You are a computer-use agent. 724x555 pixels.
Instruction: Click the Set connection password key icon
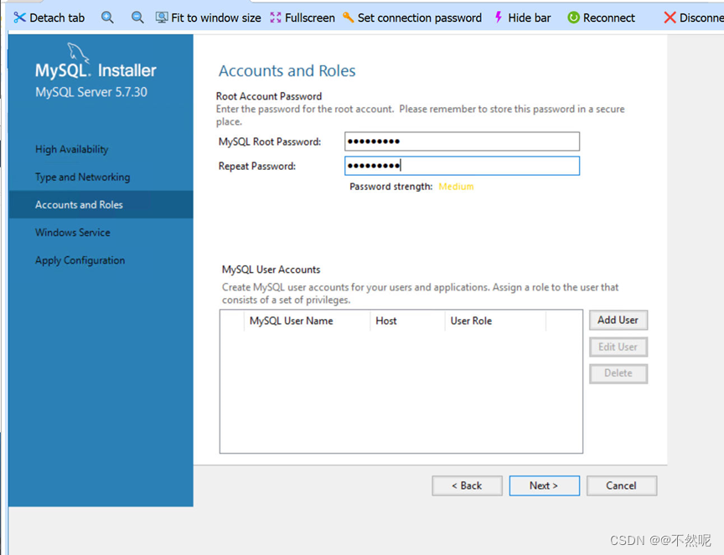click(348, 18)
